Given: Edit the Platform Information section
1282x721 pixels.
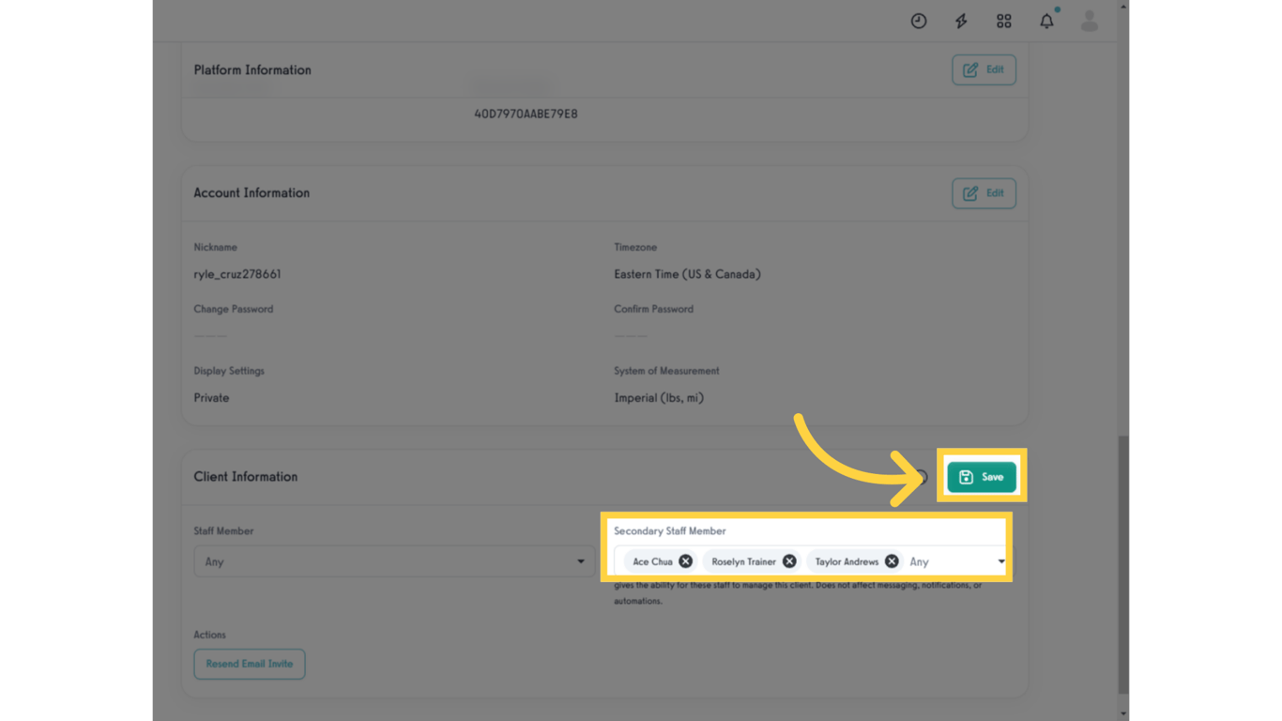Looking at the screenshot, I should tap(984, 69).
